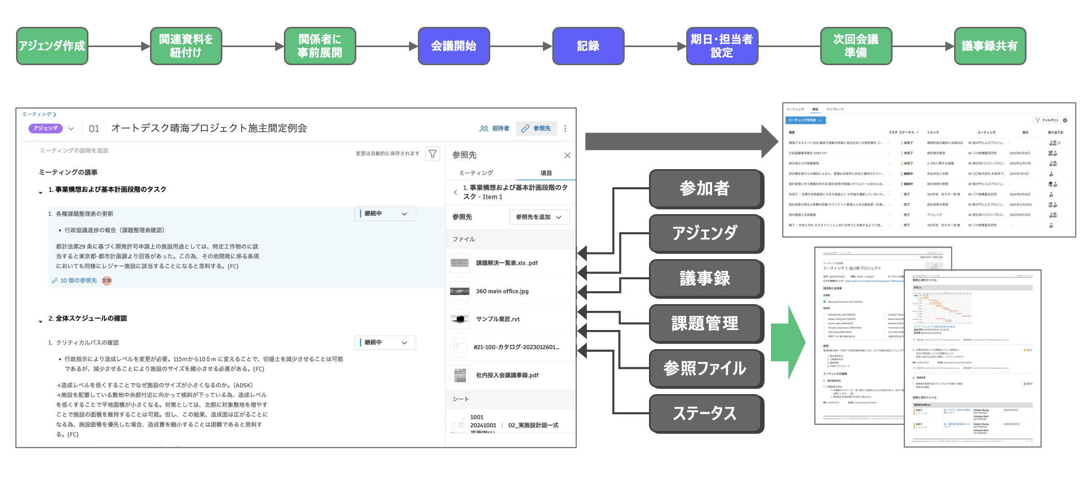1087x480 pixels.
Task: Close the 参照先 panel
Action: [567, 155]
